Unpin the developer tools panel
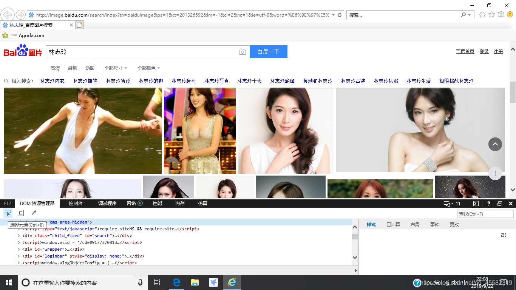Screen dimensions: 516x290 [x=500, y=204]
